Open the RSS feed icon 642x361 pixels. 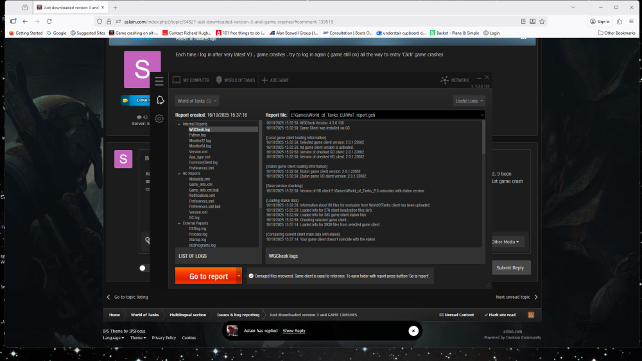tap(531, 315)
